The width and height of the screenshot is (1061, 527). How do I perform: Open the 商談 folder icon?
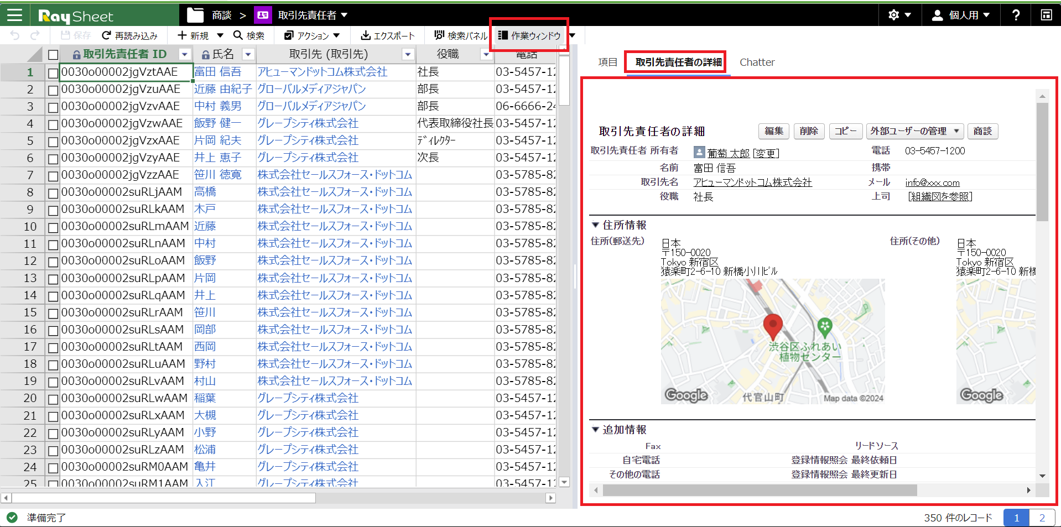[195, 15]
